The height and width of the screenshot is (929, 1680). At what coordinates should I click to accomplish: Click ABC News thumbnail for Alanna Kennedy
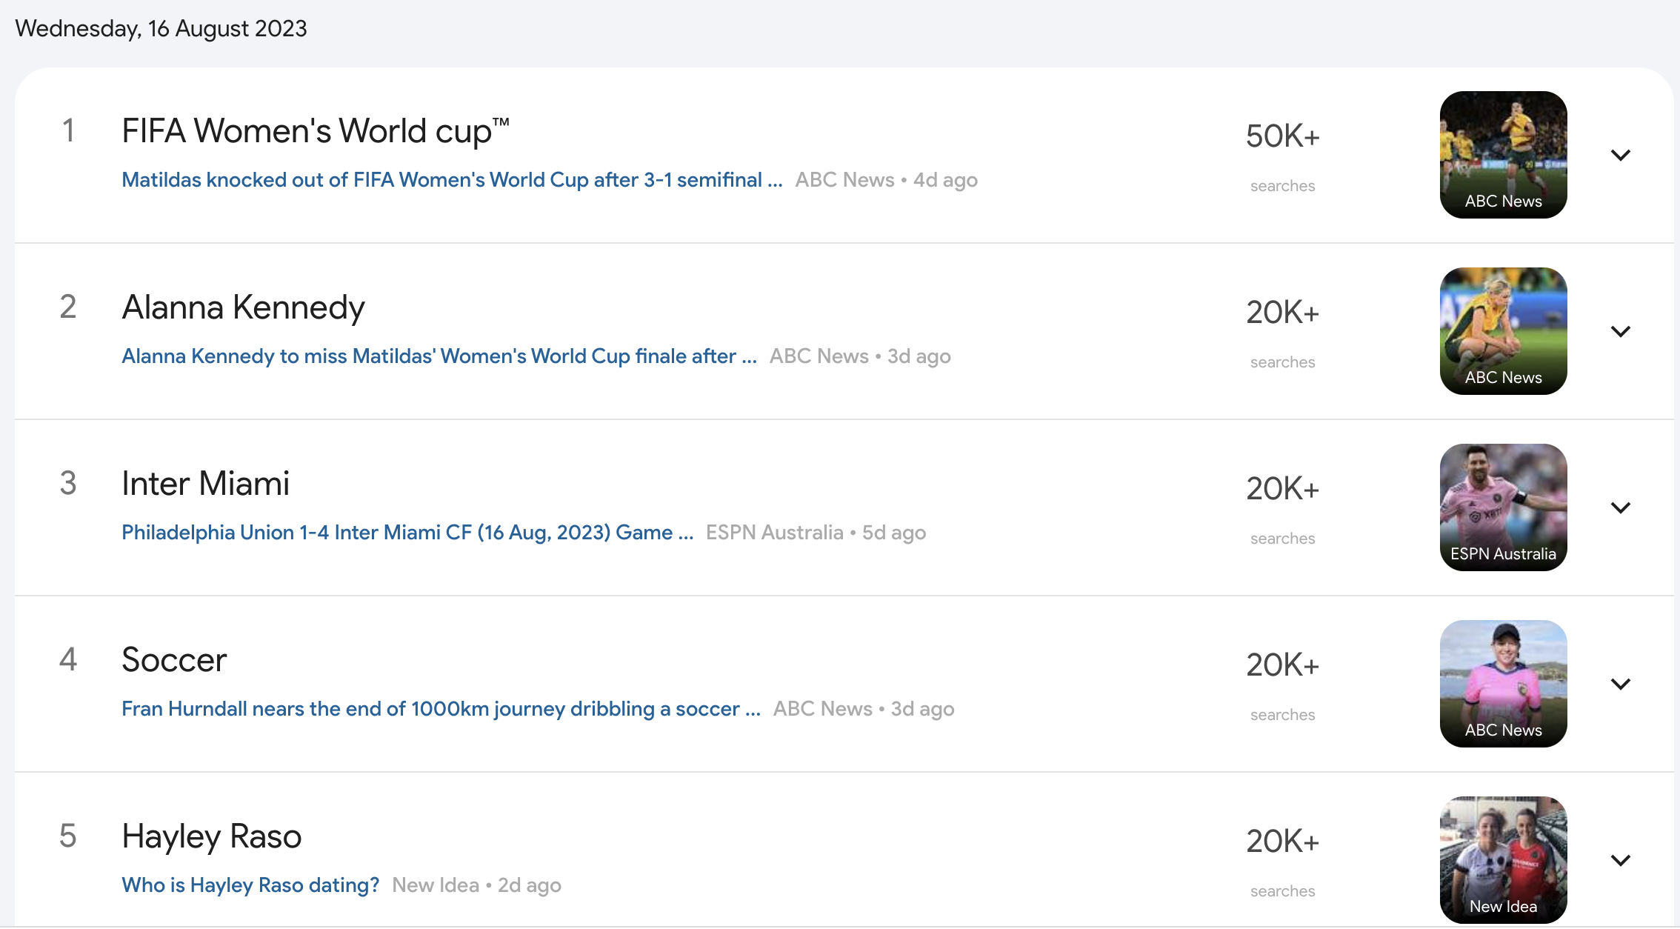tap(1503, 331)
